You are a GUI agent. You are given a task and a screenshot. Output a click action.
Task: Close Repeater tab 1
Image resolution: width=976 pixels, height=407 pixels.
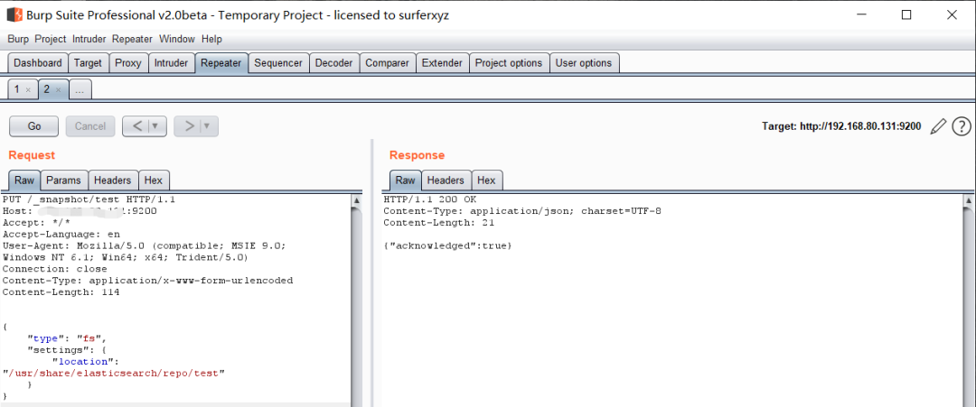click(x=28, y=90)
